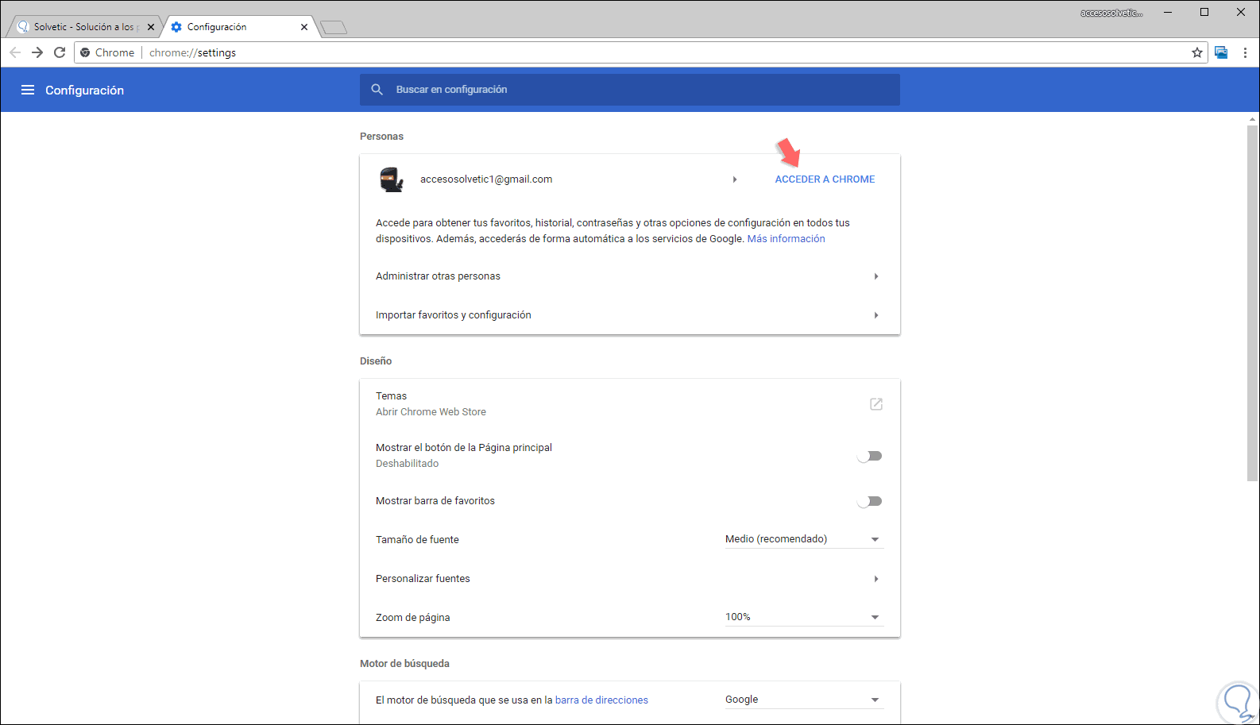Click the Diseño section heading

coord(376,361)
